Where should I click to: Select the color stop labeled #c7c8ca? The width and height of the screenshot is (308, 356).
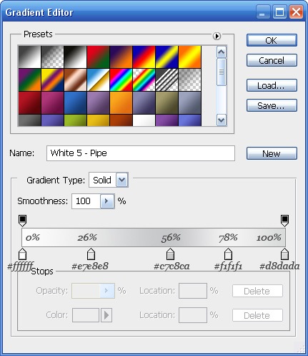tap(170, 254)
